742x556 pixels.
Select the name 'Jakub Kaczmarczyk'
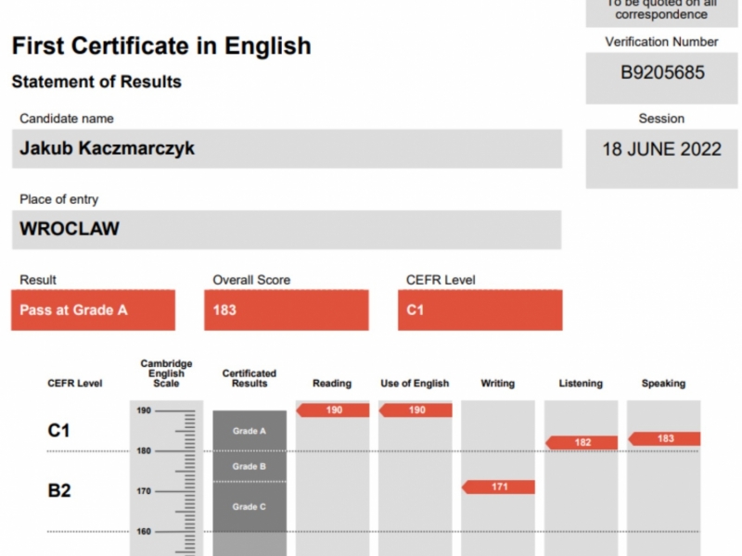point(107,148)
